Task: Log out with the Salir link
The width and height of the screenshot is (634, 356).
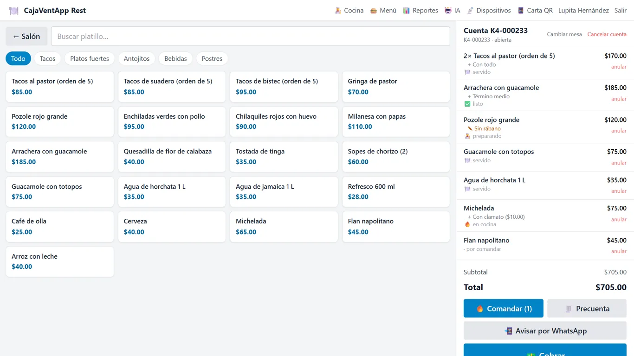Action: coord(621,11)
